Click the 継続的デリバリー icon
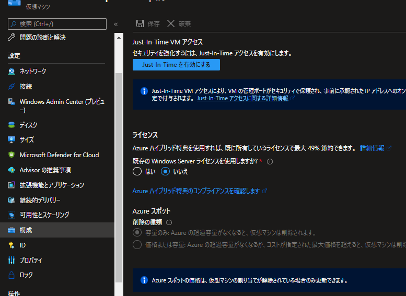The width and height of the screenshot is (406, 296). [11, 200]
